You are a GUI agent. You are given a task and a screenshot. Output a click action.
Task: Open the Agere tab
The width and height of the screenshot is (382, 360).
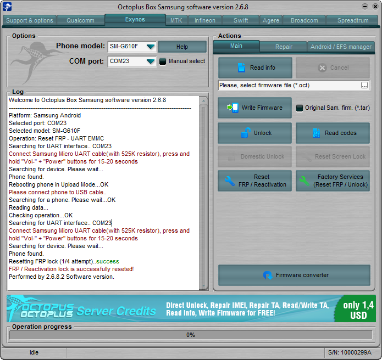coord(270,20)
